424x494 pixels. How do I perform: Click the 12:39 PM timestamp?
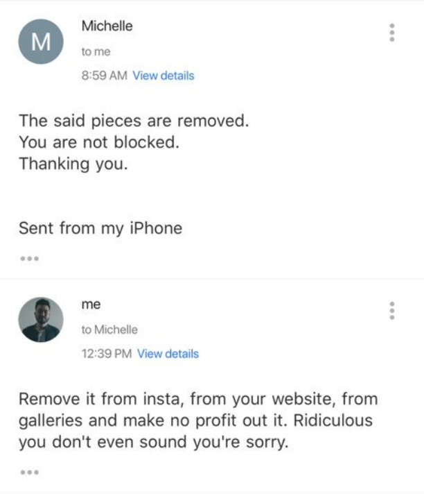(106, 354)
